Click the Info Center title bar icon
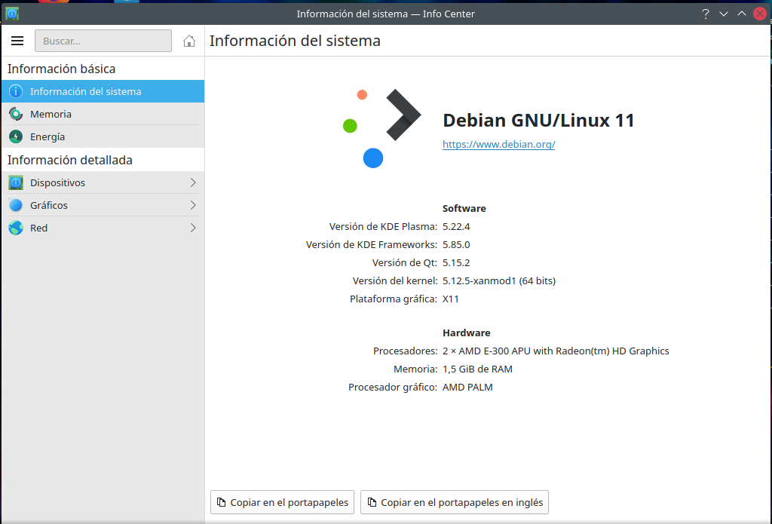The image size is (772, 524). click(12, 14)
